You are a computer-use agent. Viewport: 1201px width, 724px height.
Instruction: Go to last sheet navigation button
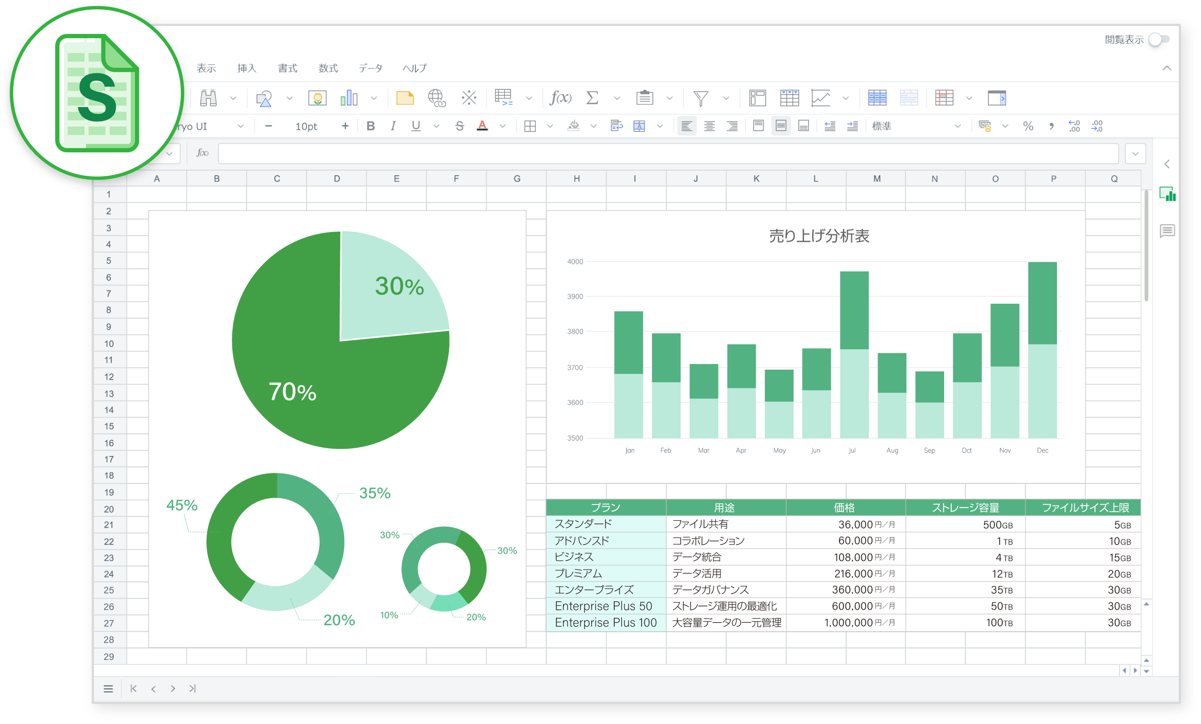[x=193, y=688]
